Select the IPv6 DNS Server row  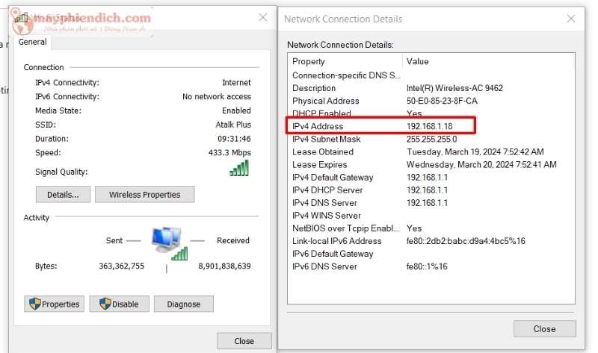pyautogui.click(x=431, y=266)
